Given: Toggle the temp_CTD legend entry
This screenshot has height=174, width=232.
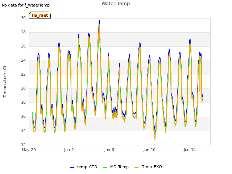Looking at the screenshot, I should (x=84, y=167).
